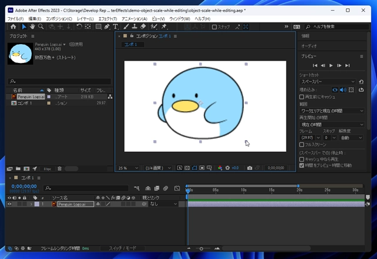377x259 pixels.
Task: Click the Home icon in toolbar
Action: coord(14,26)
